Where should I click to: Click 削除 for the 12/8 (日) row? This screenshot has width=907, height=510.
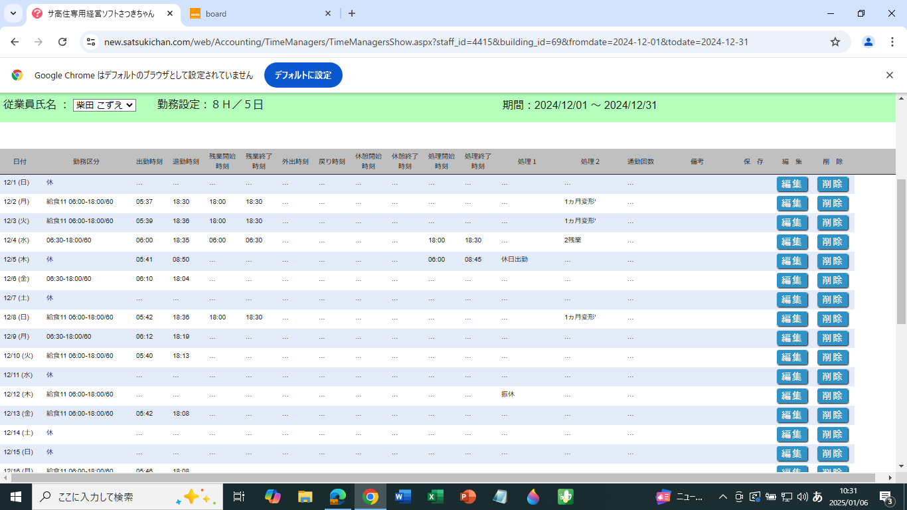coord(833,319)
